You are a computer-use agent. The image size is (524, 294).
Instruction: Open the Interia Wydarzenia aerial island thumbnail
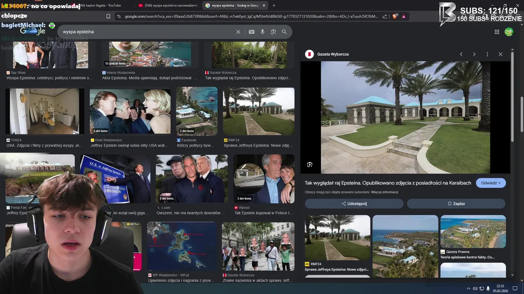click(x=150, y=54)
